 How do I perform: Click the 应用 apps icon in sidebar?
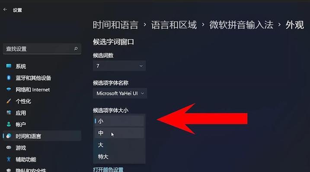pyautogui.click(x=9, y=113)
